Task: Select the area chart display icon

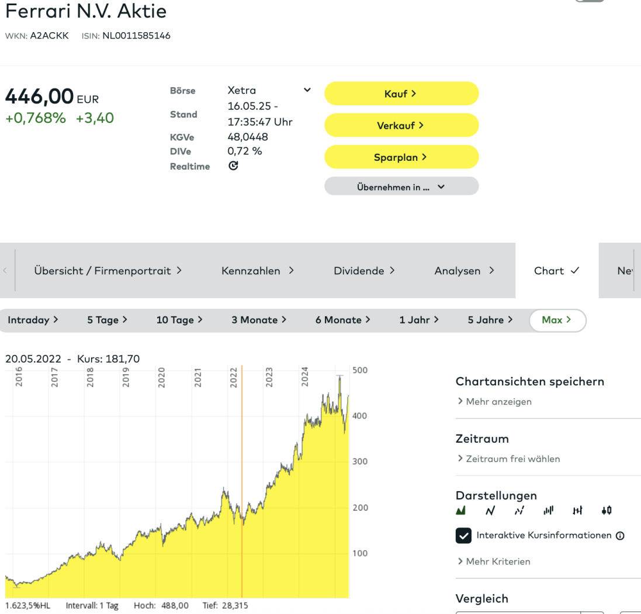Action: [461, 511]
